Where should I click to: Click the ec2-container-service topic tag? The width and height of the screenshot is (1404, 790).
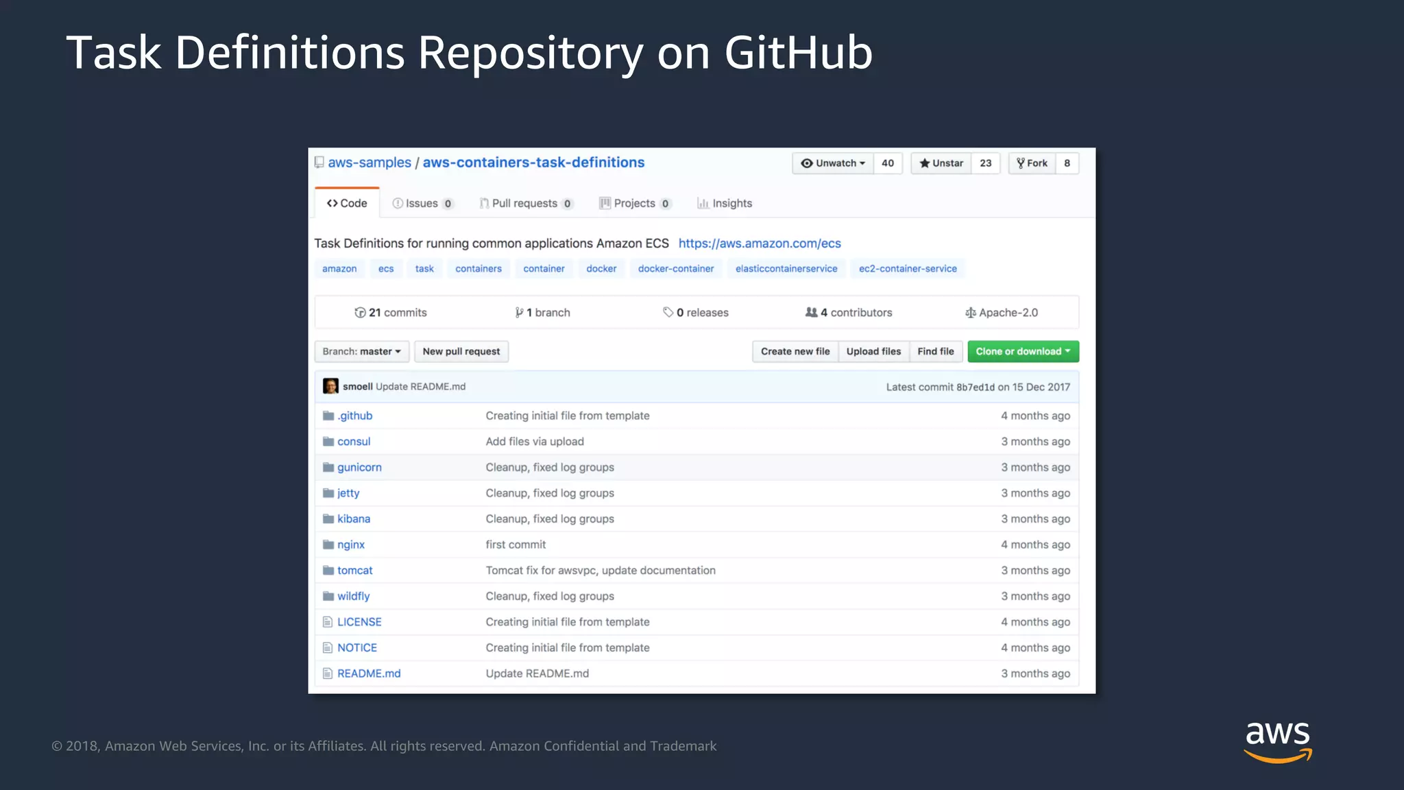click(x=908, y=269)
